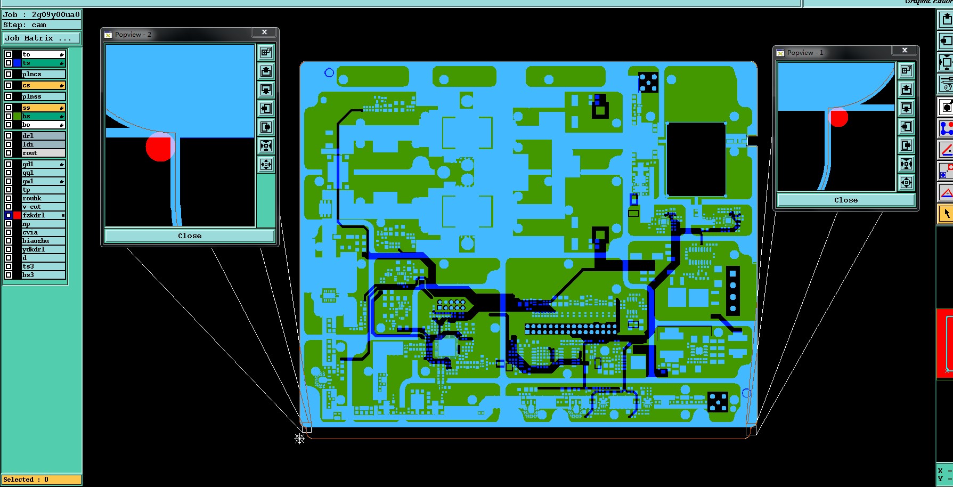Click the red overview thumbnail at right edge

[x=945, y=344]
